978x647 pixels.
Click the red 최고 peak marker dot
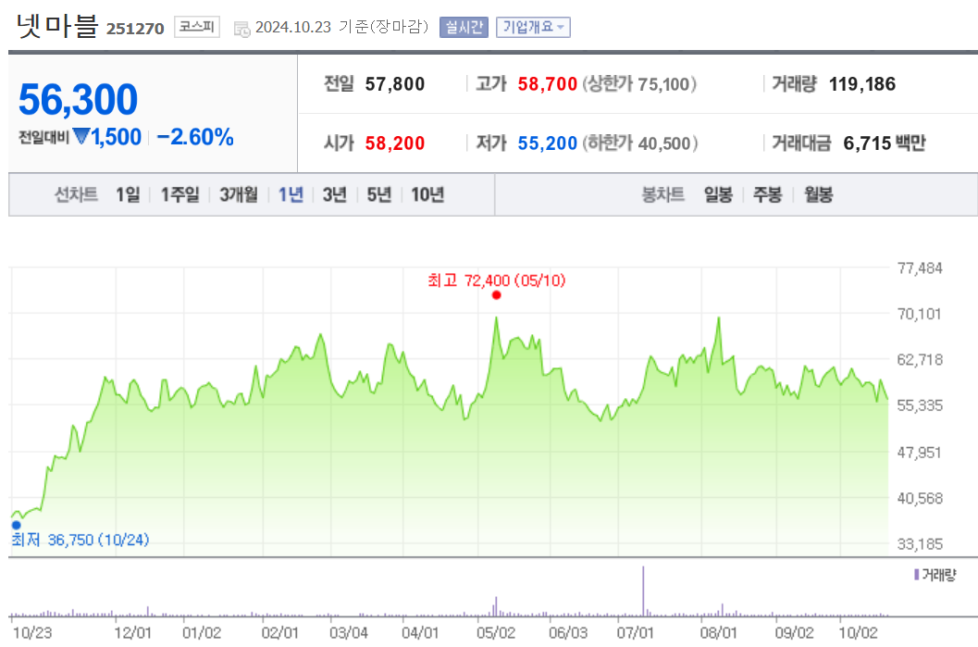tap(497, 295)
